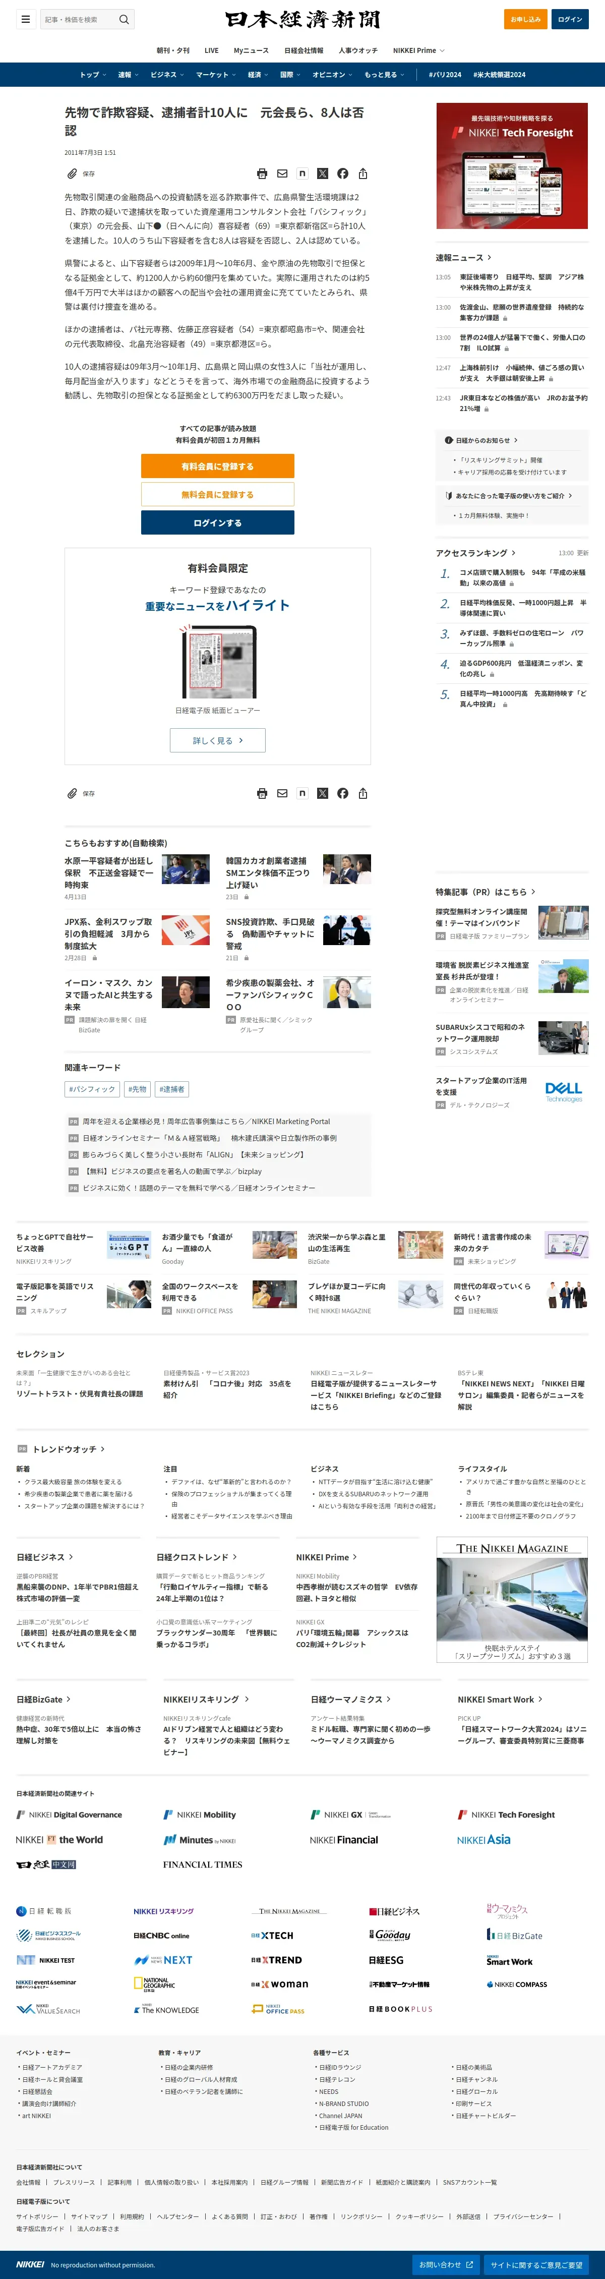Open The Nikkei Magazine hotel image
This screenshot has width=605, height=2279.
click(x=512, y=1600)
